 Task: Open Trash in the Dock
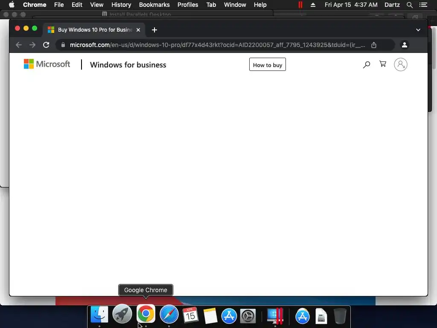(x=340, y=316)
